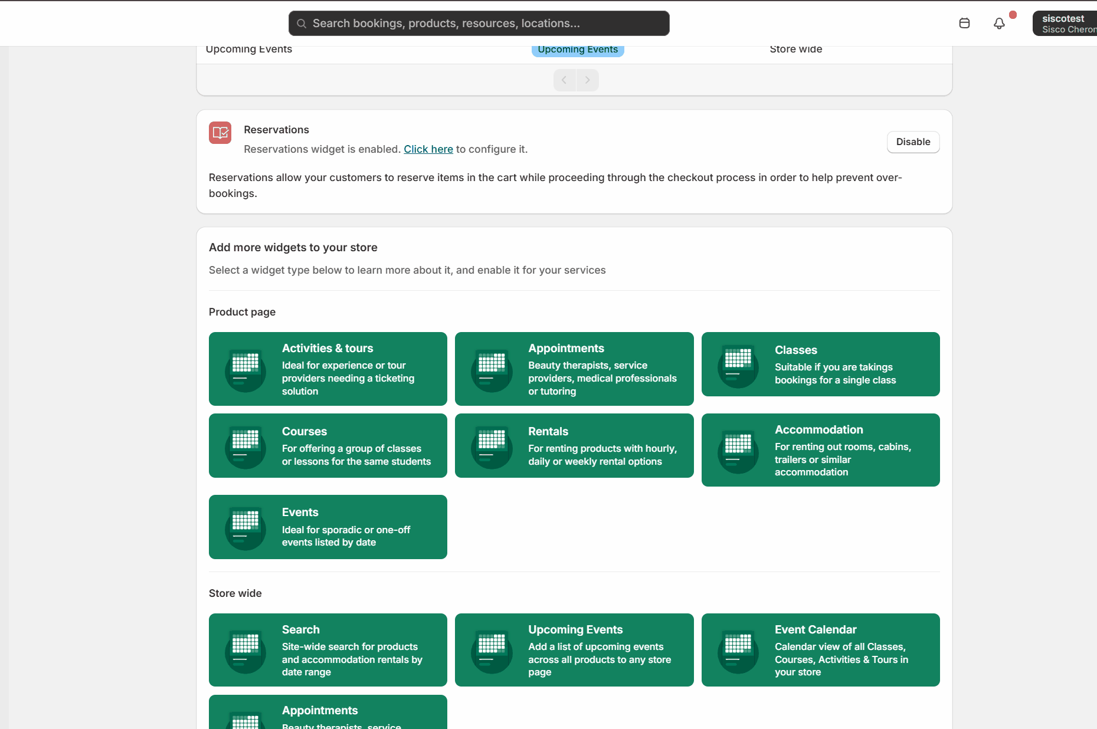This screenshot has height=729, width=1097.
Task: Go to the previous page of widgets
Action: [x=565, y=80]
